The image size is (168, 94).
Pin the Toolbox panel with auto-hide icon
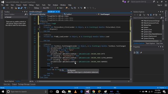point(25,12)
